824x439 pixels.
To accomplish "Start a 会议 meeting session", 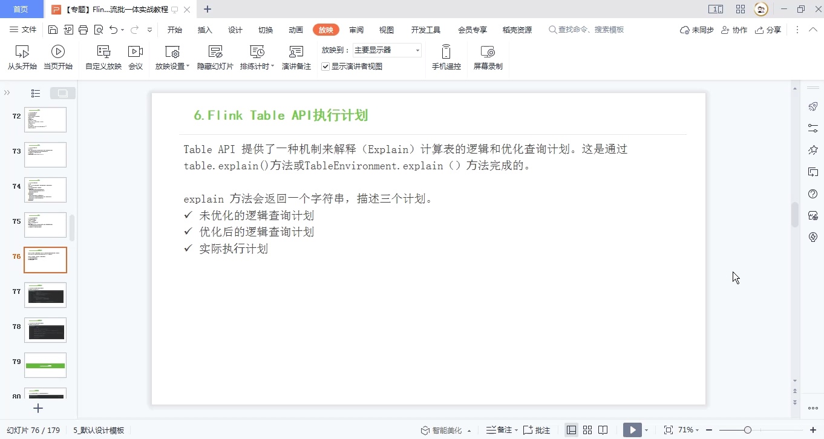I will point(136,57).
